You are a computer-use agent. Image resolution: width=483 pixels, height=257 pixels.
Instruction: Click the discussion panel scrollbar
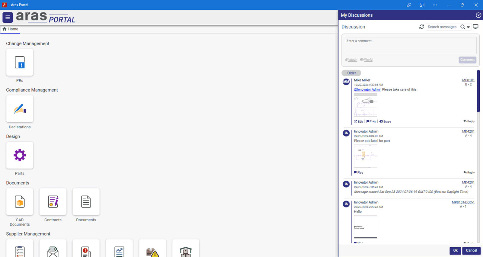tap(478, 91)
